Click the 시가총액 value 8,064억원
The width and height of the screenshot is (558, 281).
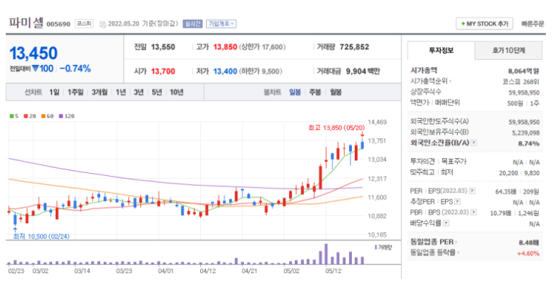pyautogui.click(x=524, y=71)
